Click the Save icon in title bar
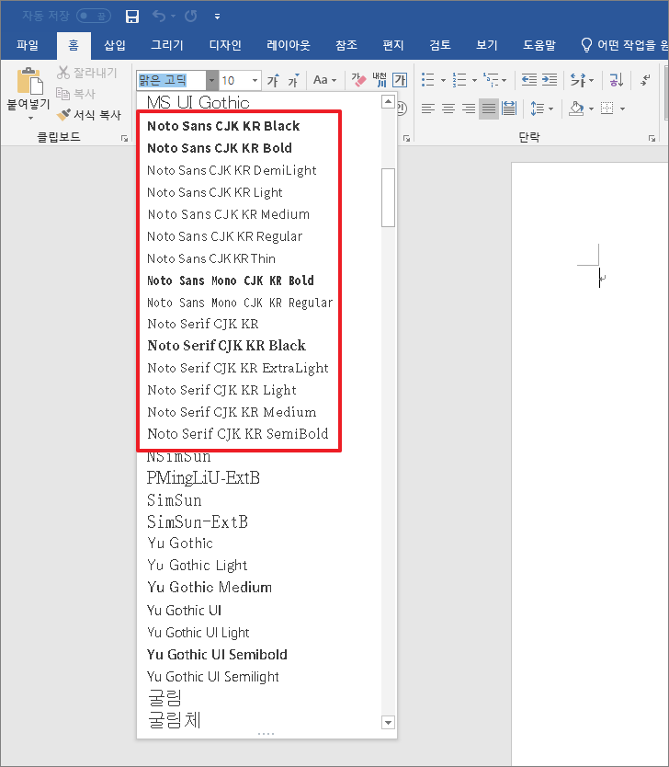This screenshot has height=767, width=669. 132,17
